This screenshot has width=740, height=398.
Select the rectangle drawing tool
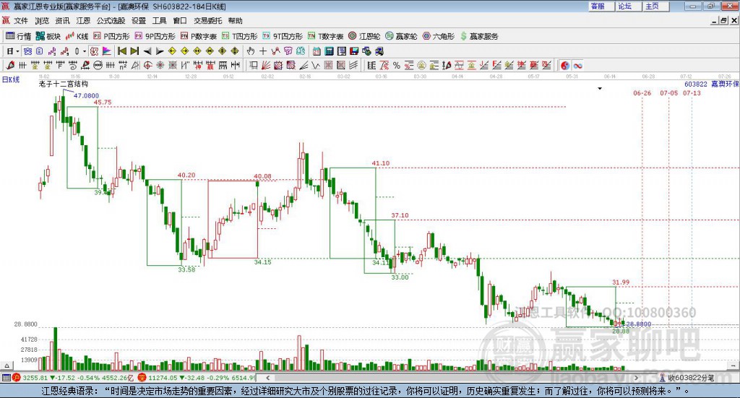(x=254, y=65)
